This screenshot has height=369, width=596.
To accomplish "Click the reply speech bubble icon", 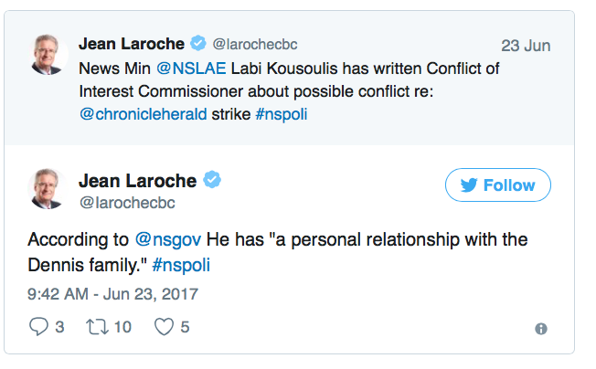I will (x=38, y=326).
